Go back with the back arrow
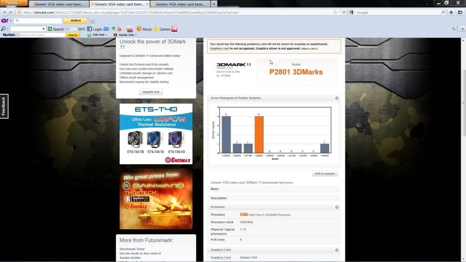Screen dimensions: 466x262 (x=5, y=12)
